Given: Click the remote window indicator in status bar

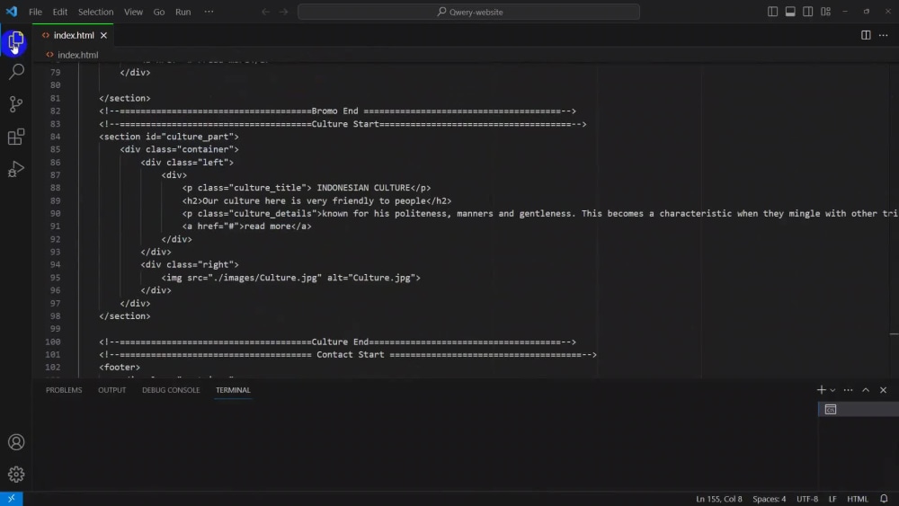Looking at the screenshot, I should pos(12,499).
